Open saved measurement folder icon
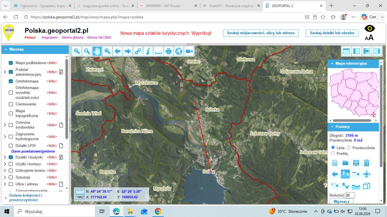 pos(345,163)
